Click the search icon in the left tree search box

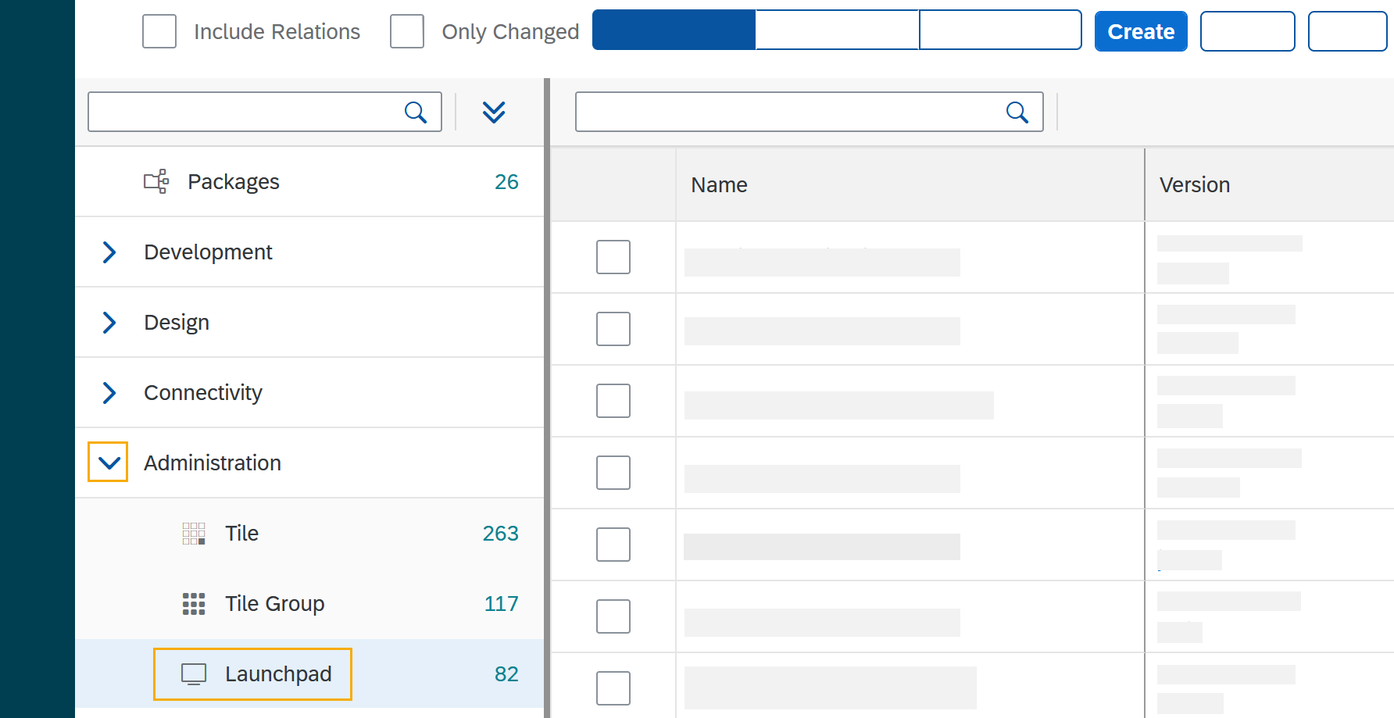coord(416,113)
